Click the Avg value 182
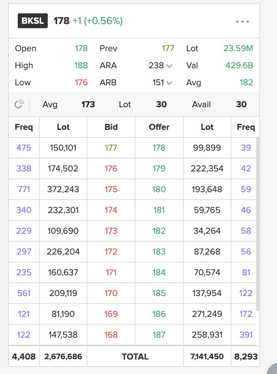The image size is (277, 374). [246, 82]
